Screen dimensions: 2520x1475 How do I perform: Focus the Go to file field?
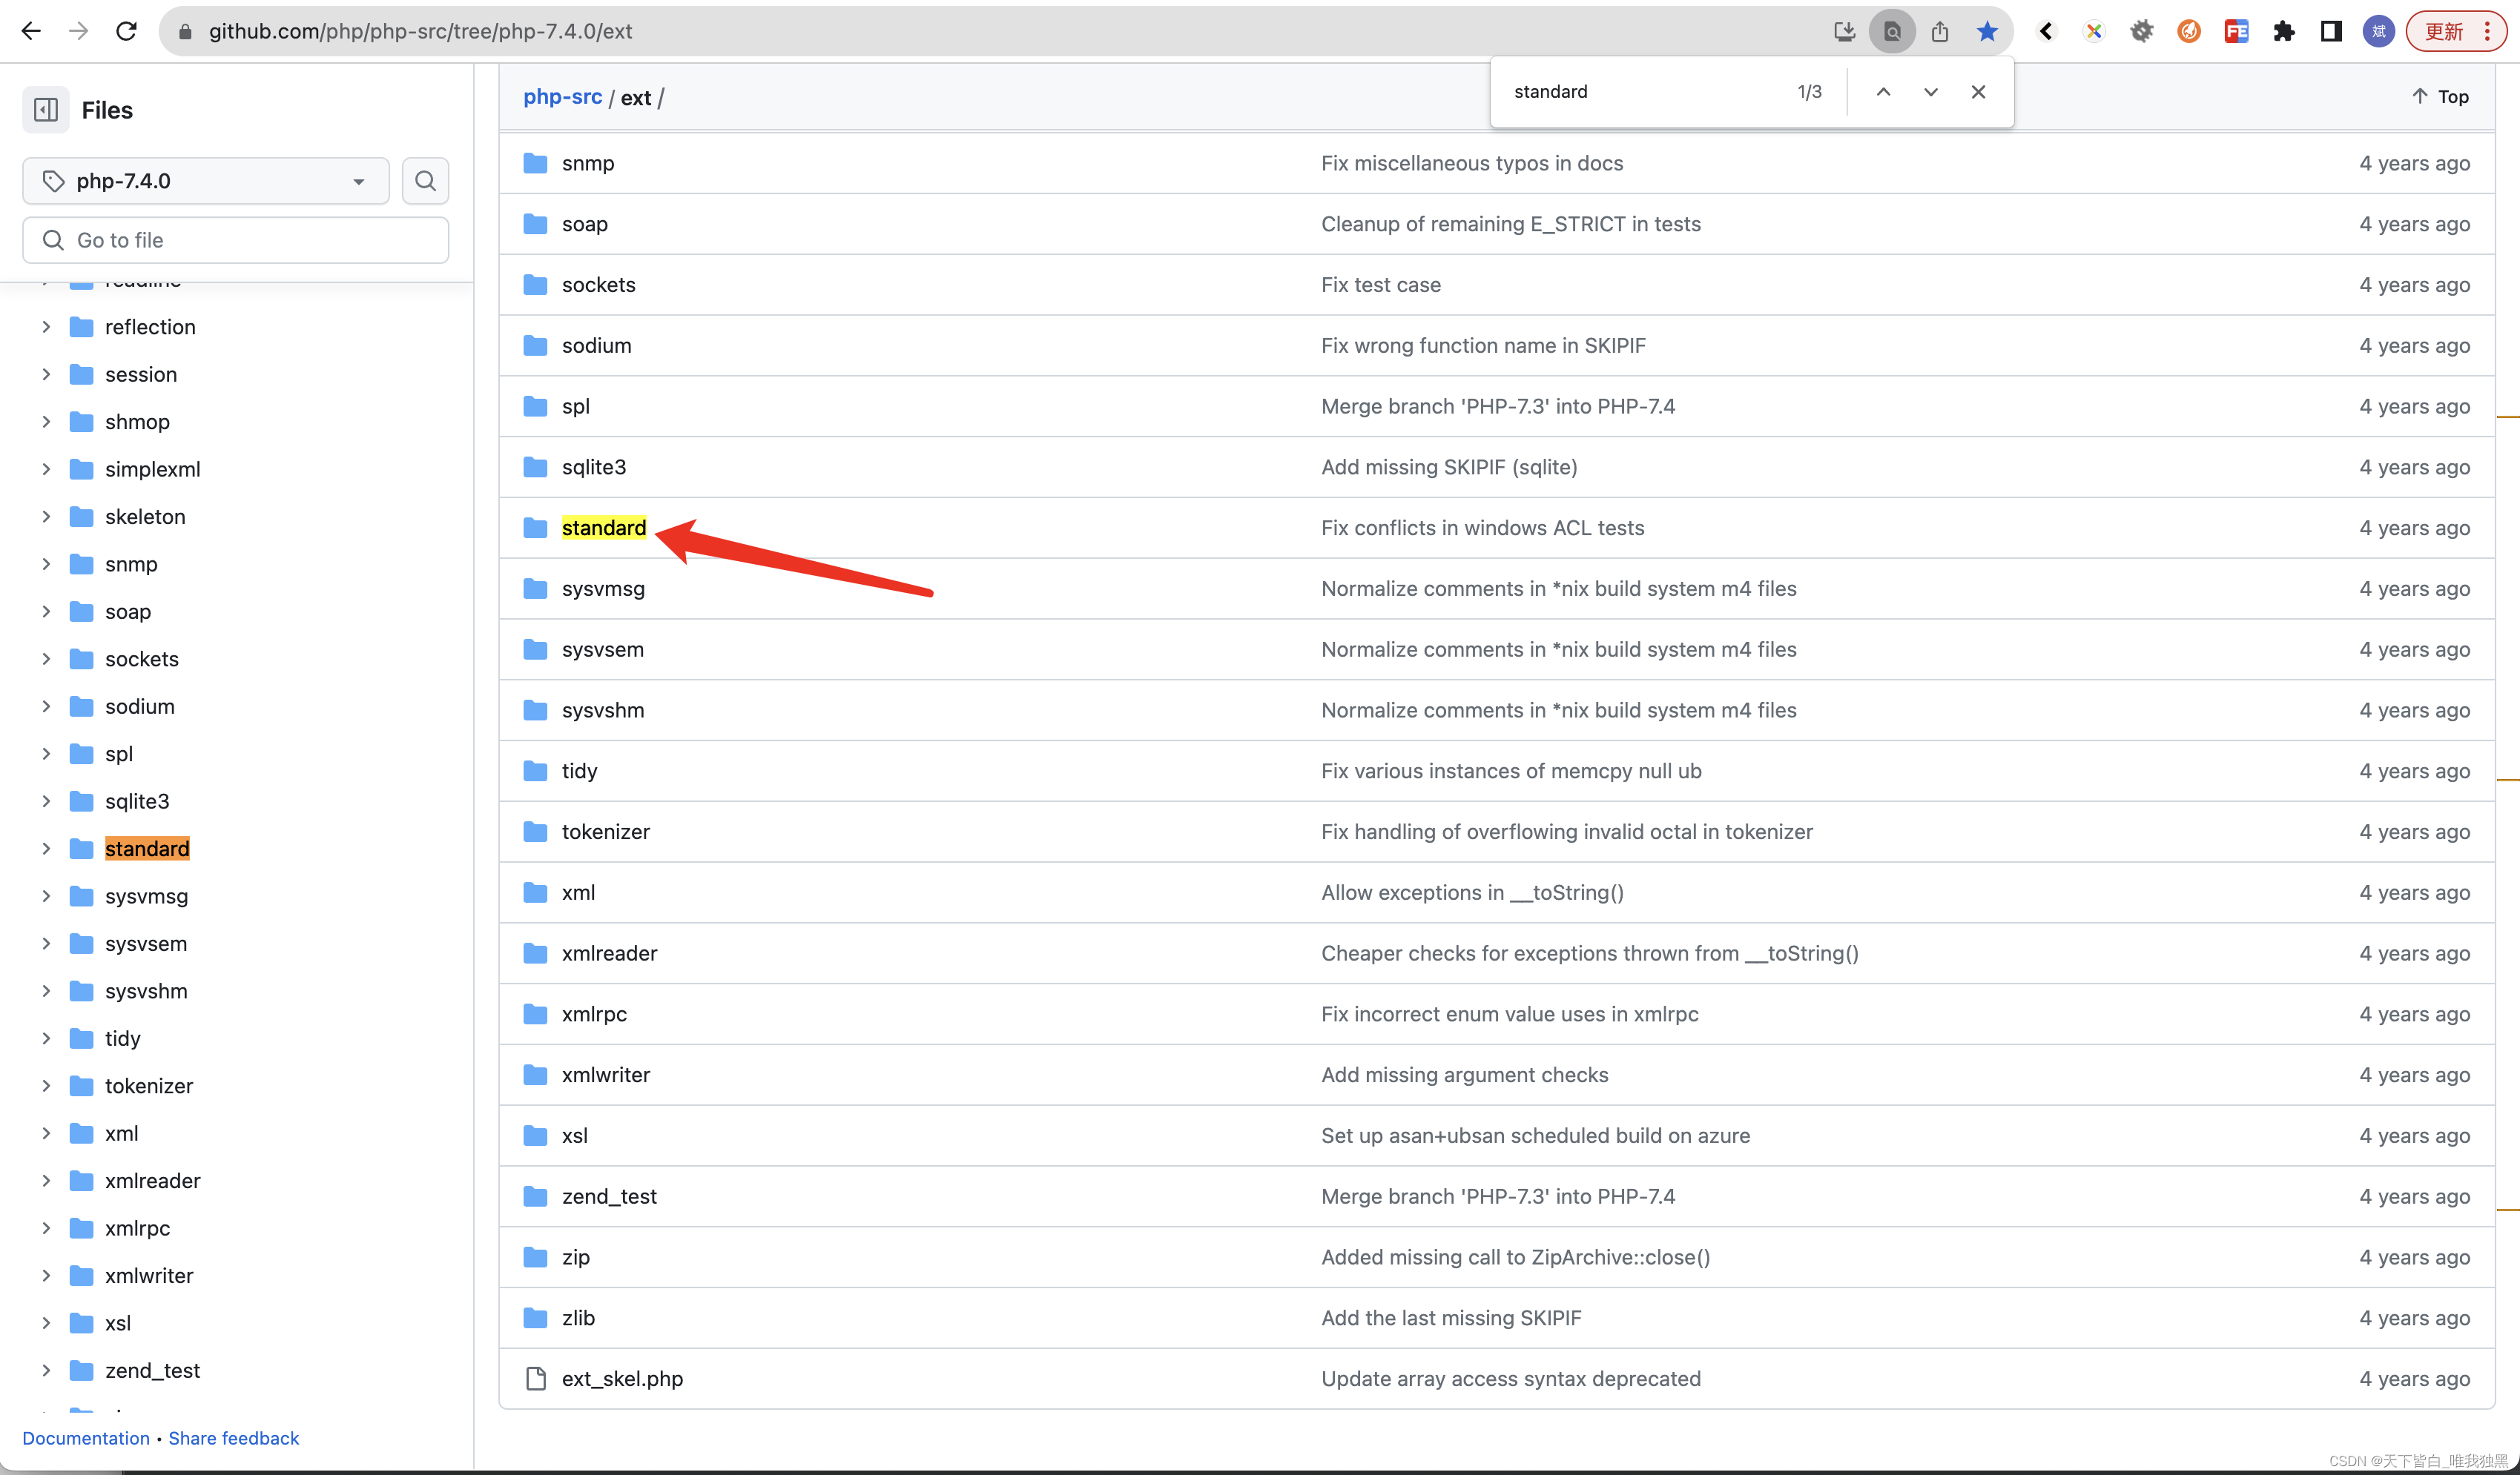click(x=236, y=240)
